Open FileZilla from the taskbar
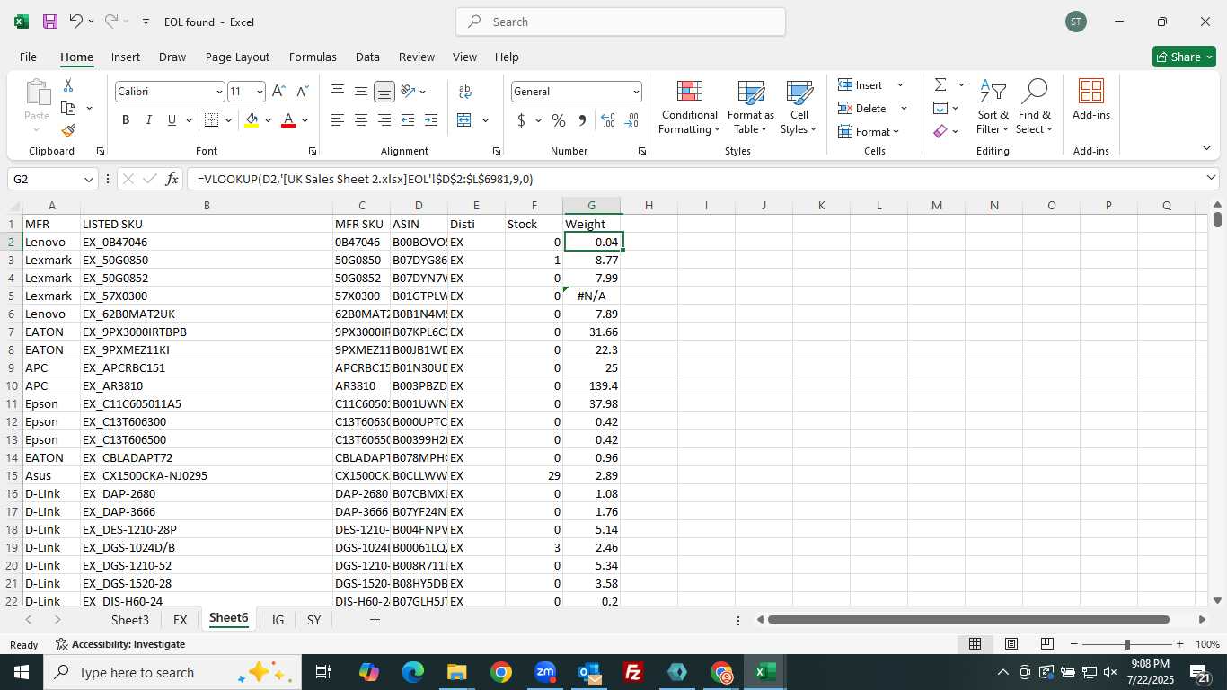Viewport: 1227px width, 690px height. pyautogui.click(x=633, y=672)
